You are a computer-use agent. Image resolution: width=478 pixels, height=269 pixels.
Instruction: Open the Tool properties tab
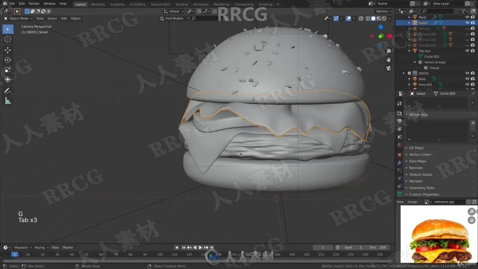(x=400, y=103)
